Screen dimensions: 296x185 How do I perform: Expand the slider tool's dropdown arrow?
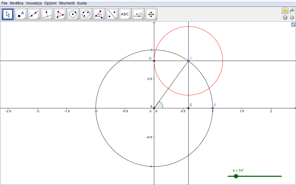[142, 19]
